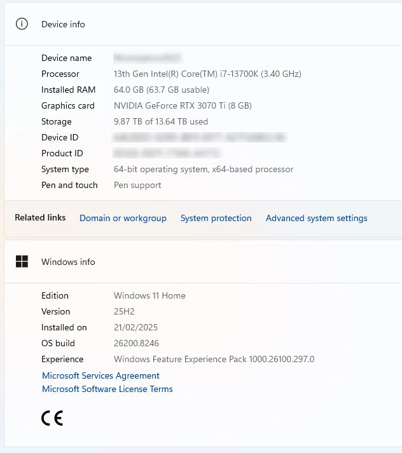This screenshot has width=402, height=453.
Task: Open the System protection link
Action: click(216, 218)
